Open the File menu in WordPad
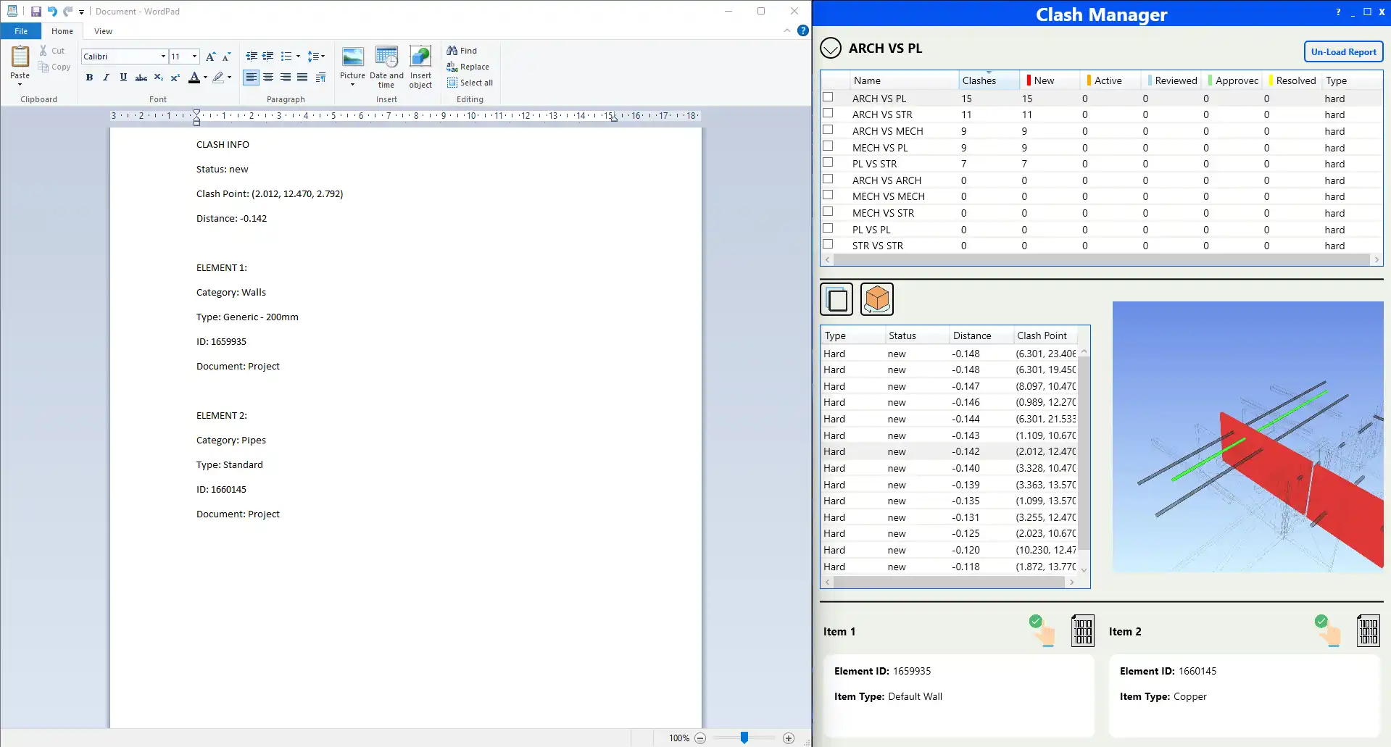1391x747 pixels. [20, 31]
